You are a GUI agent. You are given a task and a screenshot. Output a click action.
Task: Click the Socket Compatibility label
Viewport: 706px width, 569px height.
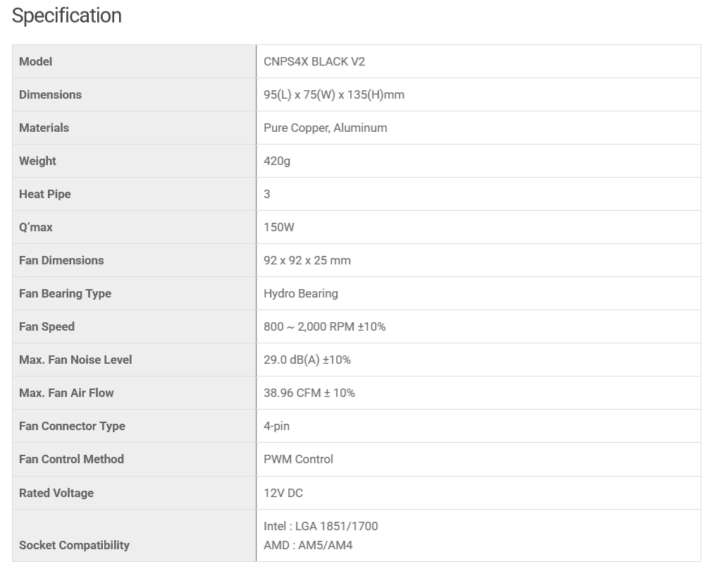click(74, 545)
